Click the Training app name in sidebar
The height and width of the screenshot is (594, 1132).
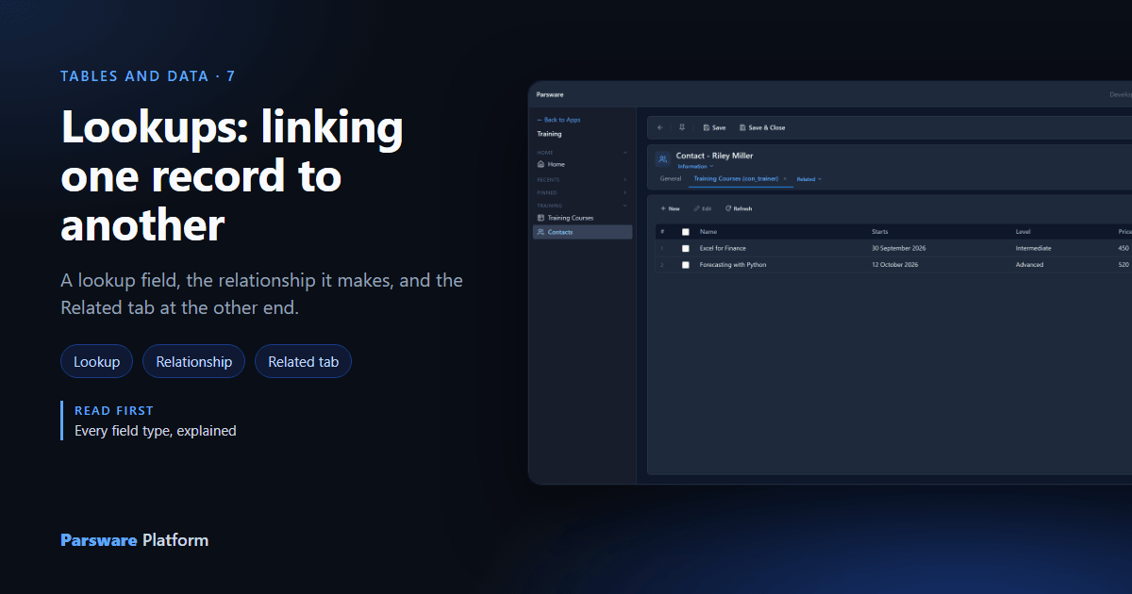pyautogui.click(x=549, y=134)
